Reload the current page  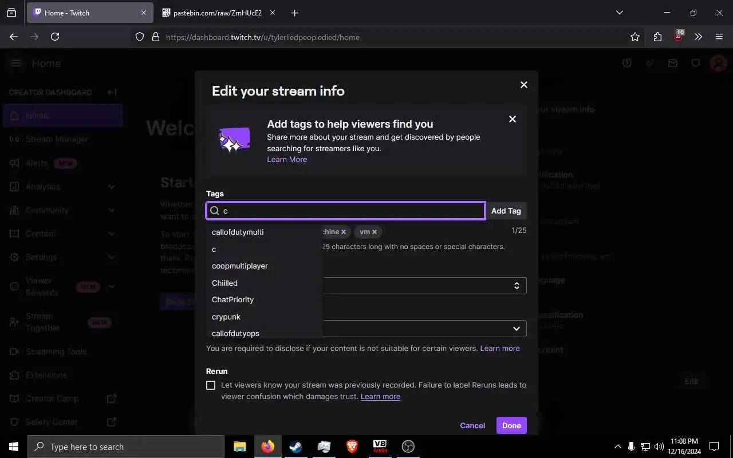coord(55,37)
